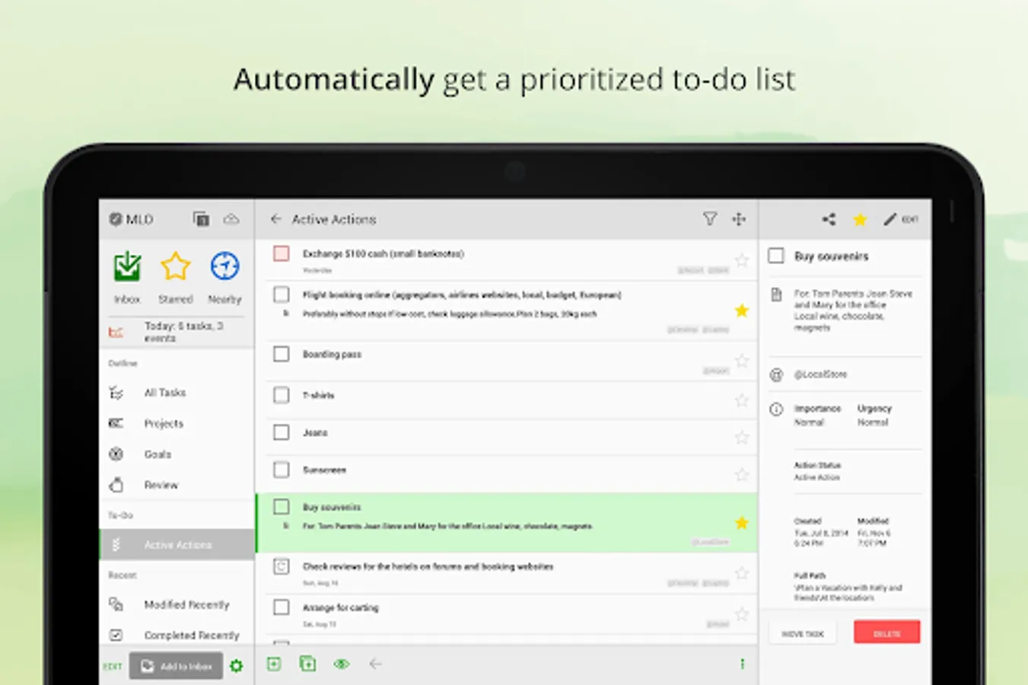
Task: Star the Check reviews for the hotels task
Action: point(742,573)
